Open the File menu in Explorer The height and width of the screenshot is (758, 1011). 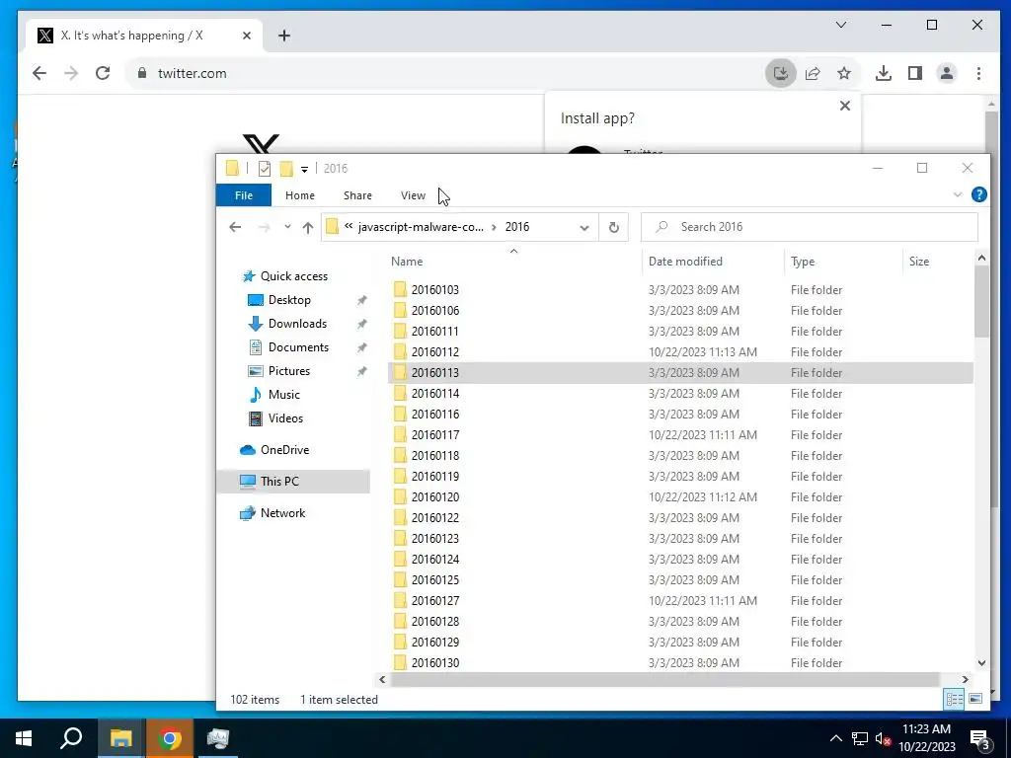(x=244, y=195)
